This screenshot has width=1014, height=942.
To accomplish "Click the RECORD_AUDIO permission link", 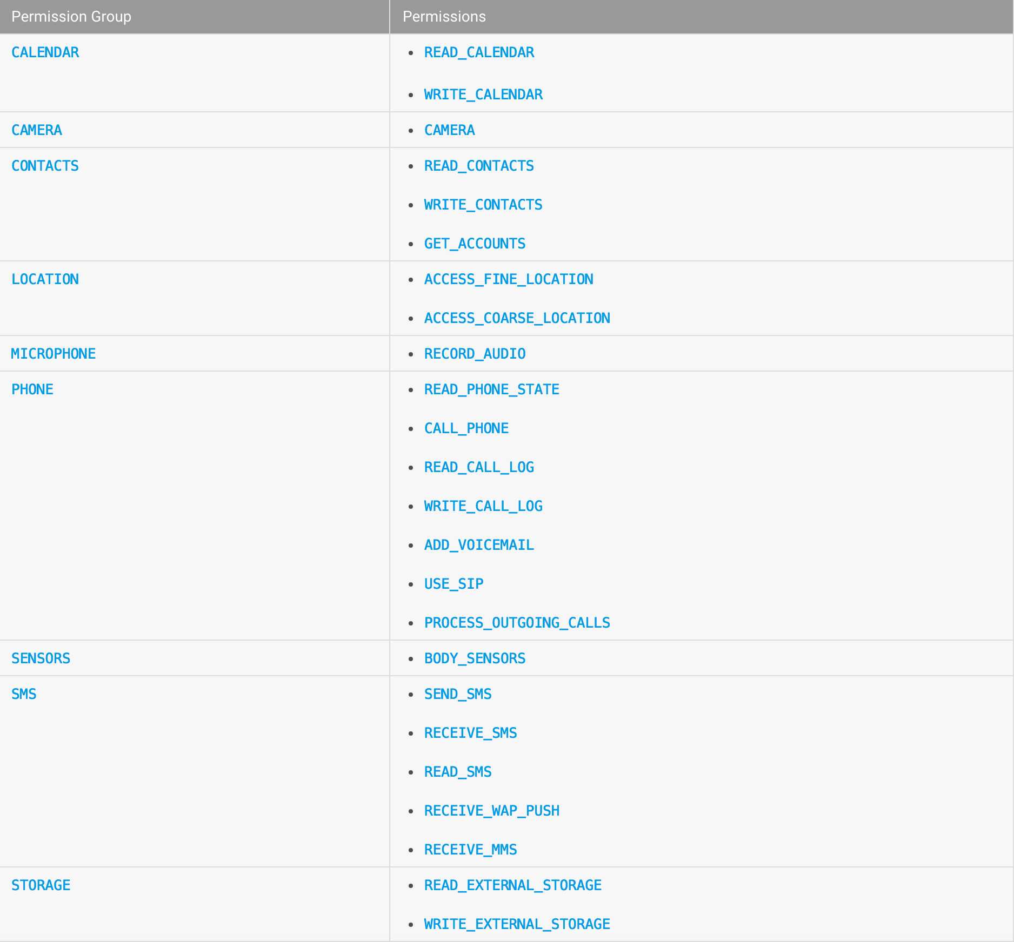I will [475, 354].
